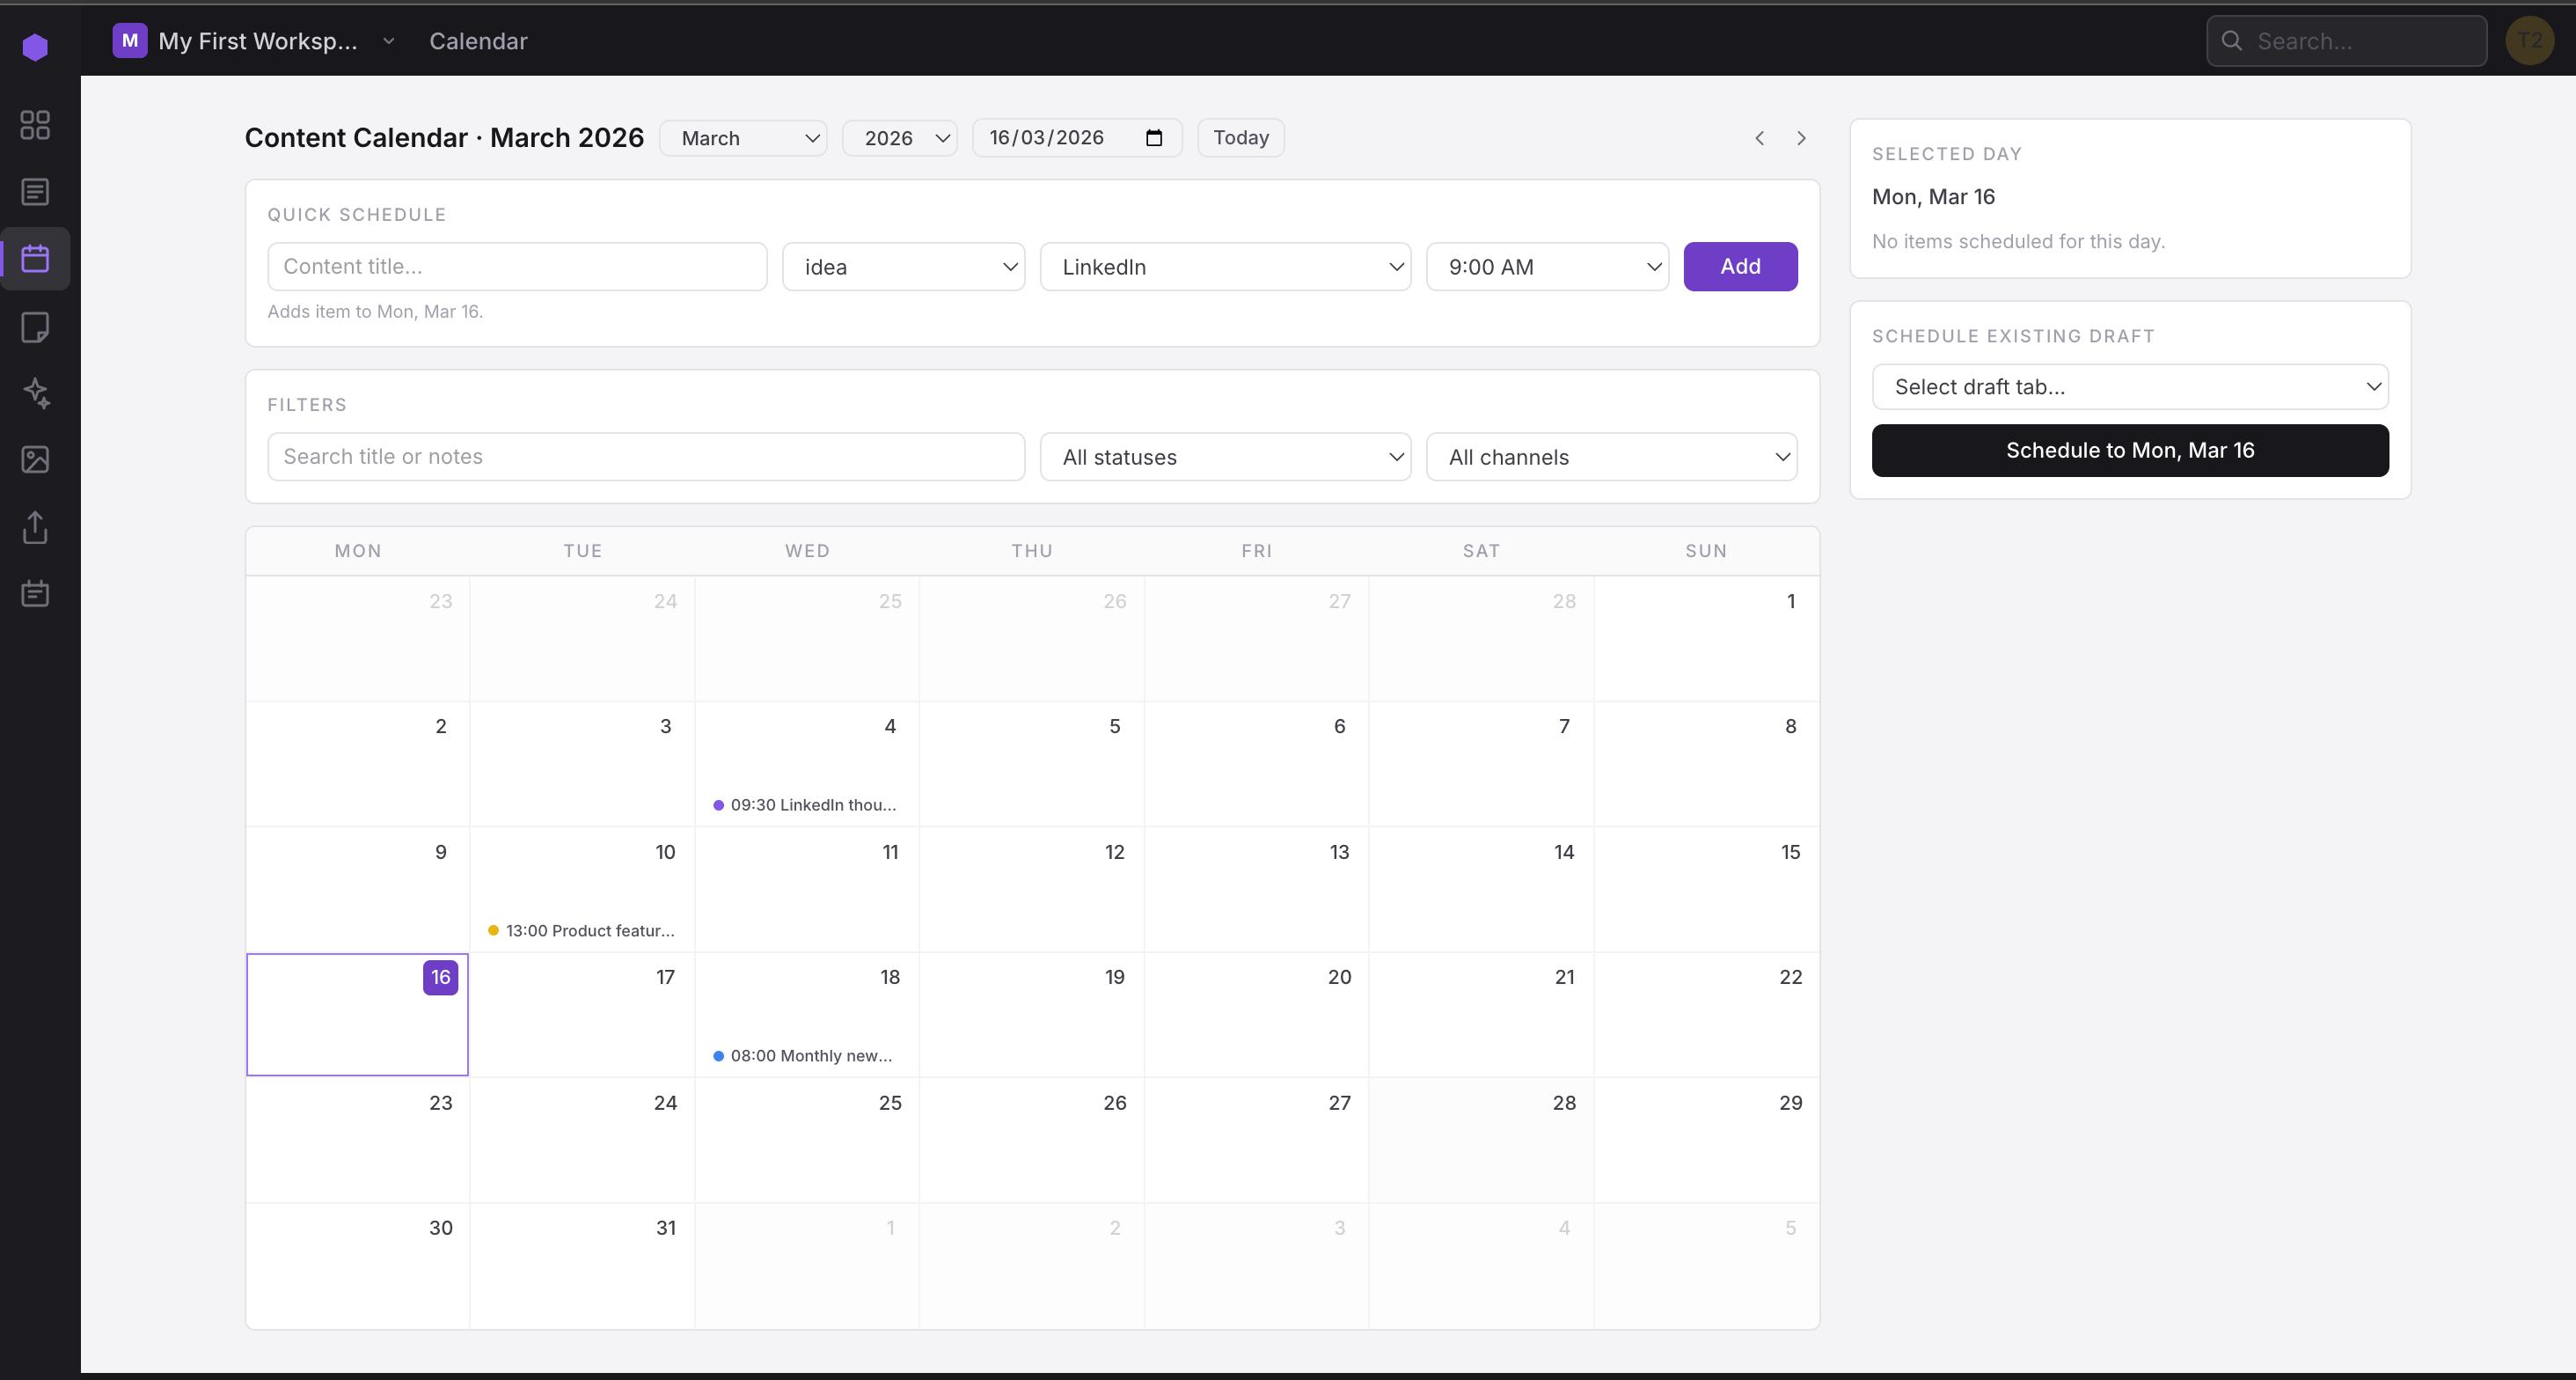Viewport: 2576px width, 1380px height.
Task: Open the bottom clipboard planner icon
Action: (x=35, y=592)
